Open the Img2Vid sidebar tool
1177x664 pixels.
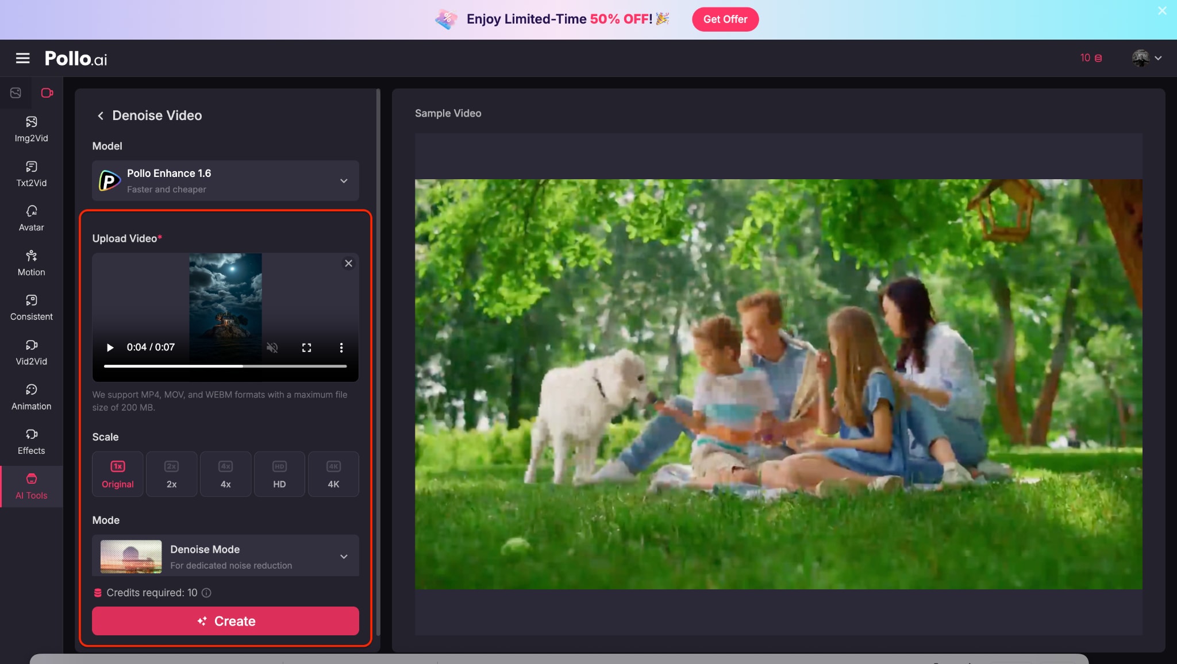(x=31, y=129)
